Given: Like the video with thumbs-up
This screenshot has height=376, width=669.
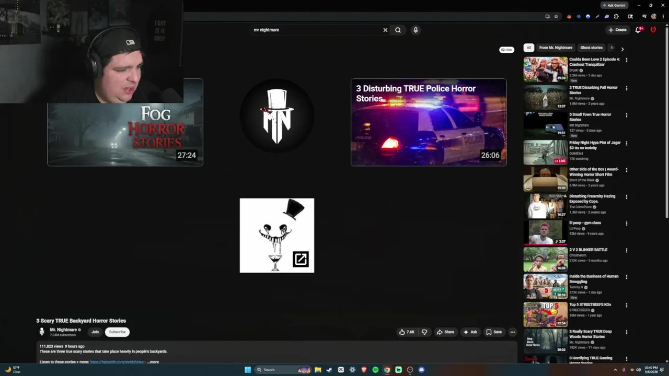Looking at the screenshot, I should click(x=407, y=332).
